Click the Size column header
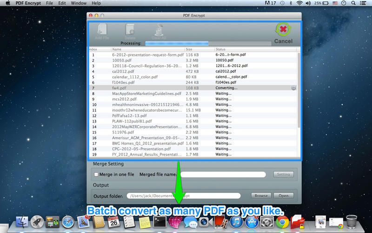The image size is (372, 233). [199, 49]
